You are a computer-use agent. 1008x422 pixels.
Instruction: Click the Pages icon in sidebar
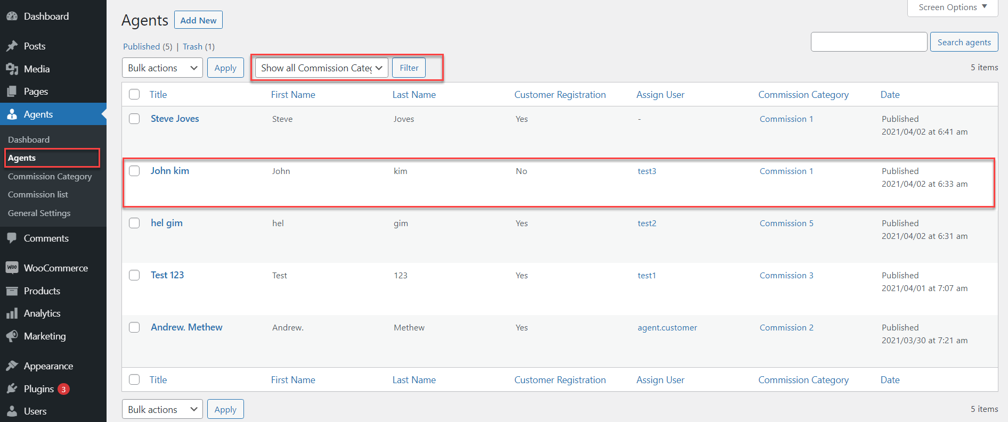[x=12, y=92]
